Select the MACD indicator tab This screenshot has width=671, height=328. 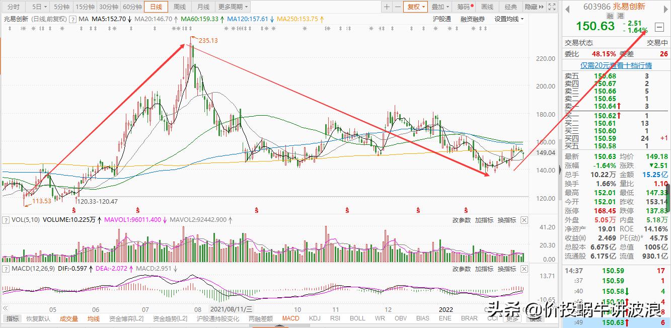coord(290,318)
